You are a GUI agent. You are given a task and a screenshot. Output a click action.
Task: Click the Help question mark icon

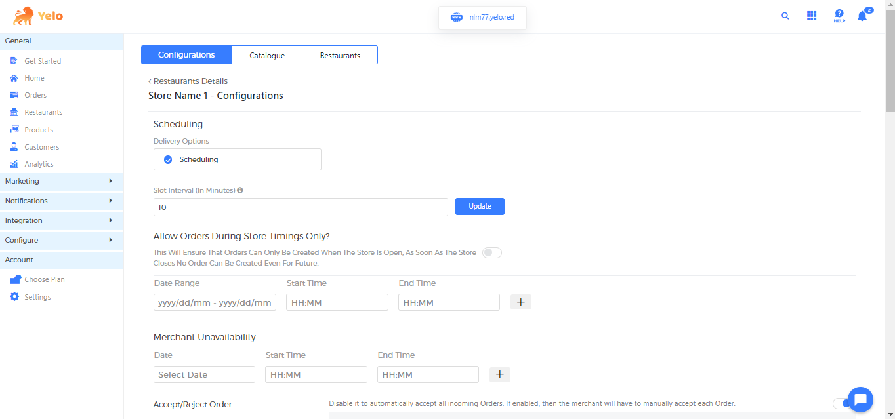pos(839,16)
